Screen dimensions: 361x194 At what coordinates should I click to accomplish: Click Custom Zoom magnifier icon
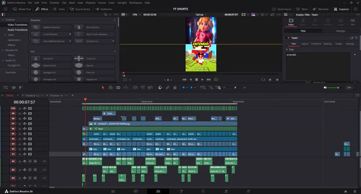tap(218, 88)
